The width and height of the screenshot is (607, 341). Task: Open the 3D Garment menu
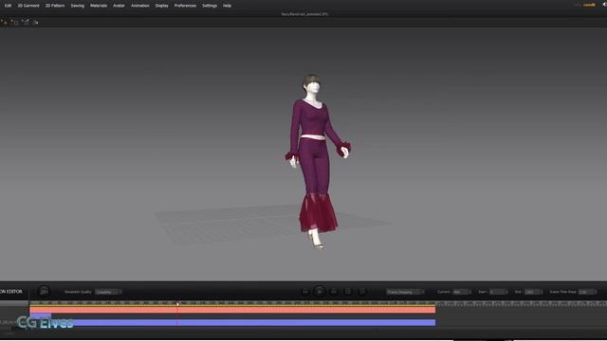[28, 6]
